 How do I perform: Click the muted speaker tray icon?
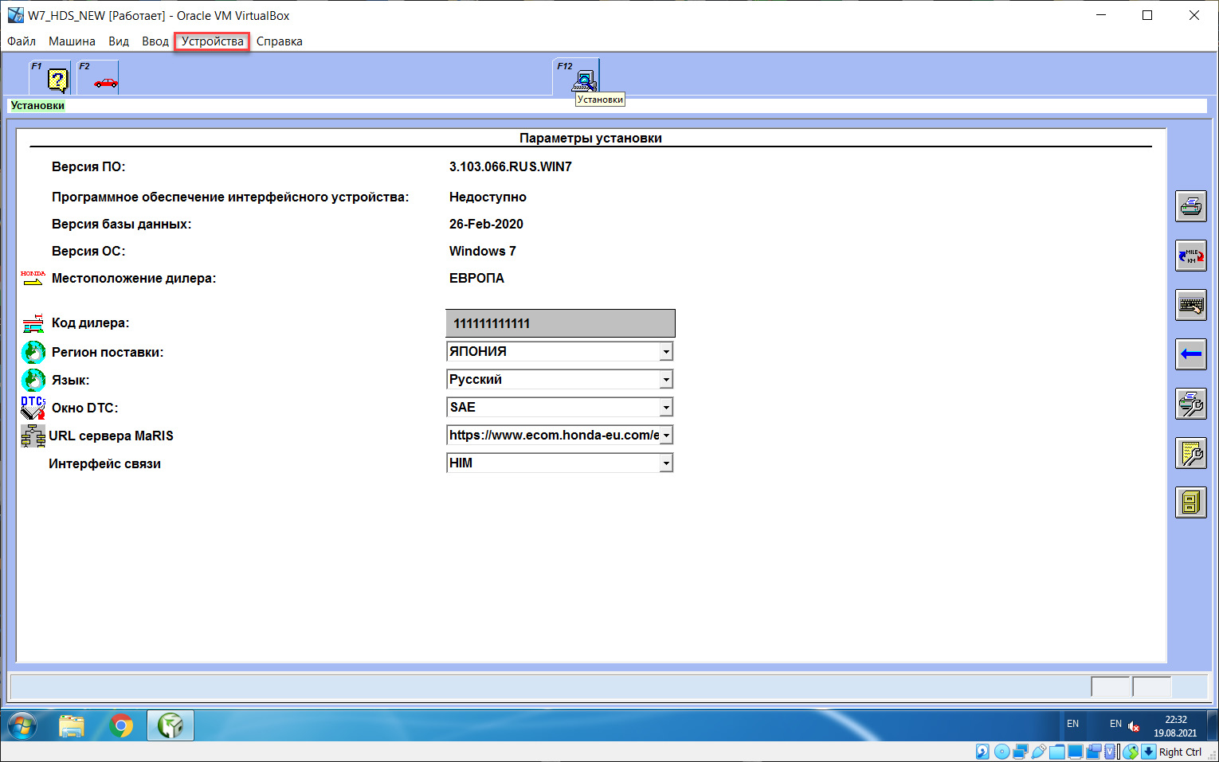(x=1134, y=725)
